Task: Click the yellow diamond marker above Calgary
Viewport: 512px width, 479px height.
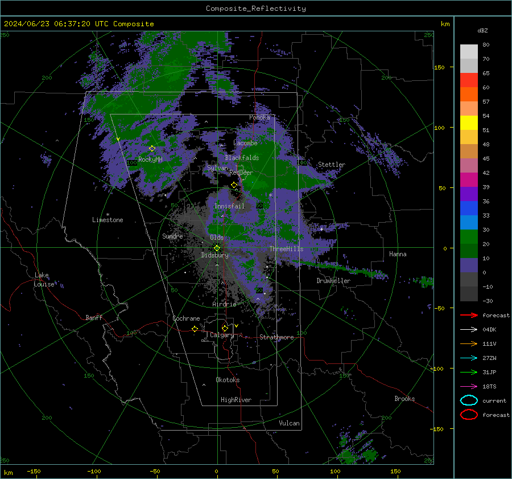Action: [225, 328]
